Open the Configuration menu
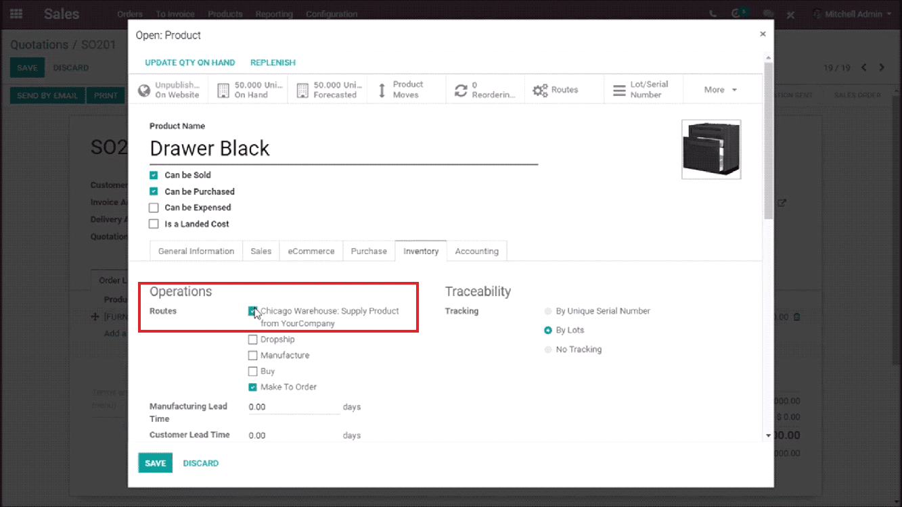Viewport: 902px width, 507px height. (332, 14)
